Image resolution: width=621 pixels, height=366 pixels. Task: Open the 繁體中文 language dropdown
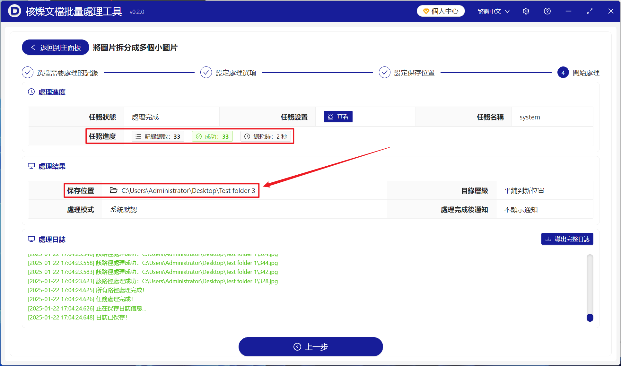494,11
